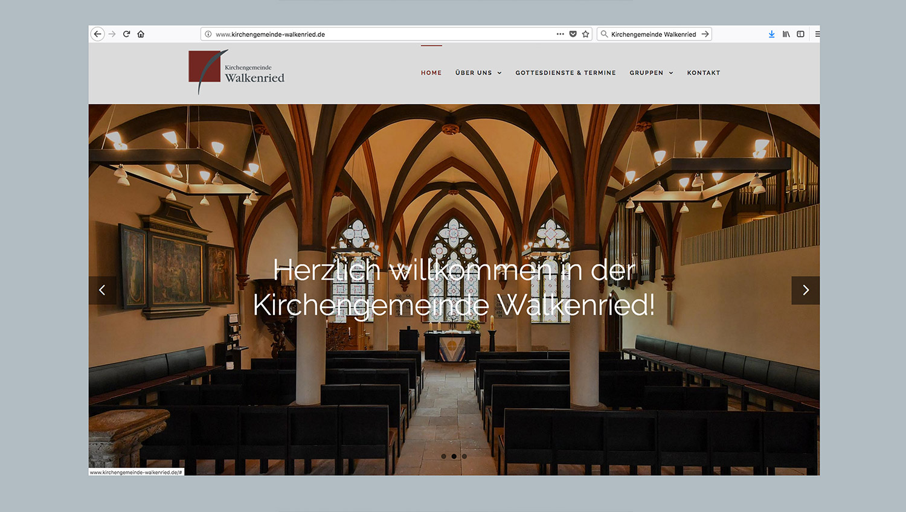Image resolution: width=906 pixels, height=512 pixels.
Task: Reload the page with the refresh icon
Action: tap(127, 34)
